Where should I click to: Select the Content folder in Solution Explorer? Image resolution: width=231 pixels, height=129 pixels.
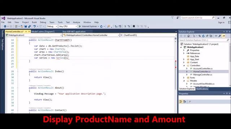pos(194,62)
